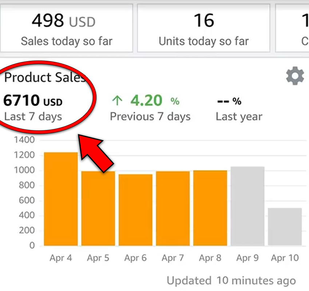Select the Previous 7 days comparison
The width and height of the screenshot is (309, 291).
coord(150,117)
